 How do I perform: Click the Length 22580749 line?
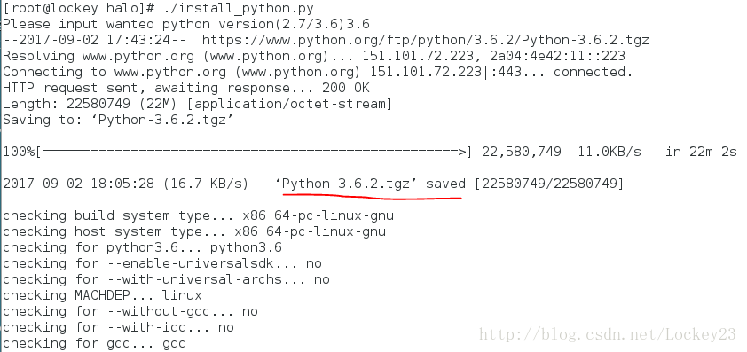(x=197, y=104)
